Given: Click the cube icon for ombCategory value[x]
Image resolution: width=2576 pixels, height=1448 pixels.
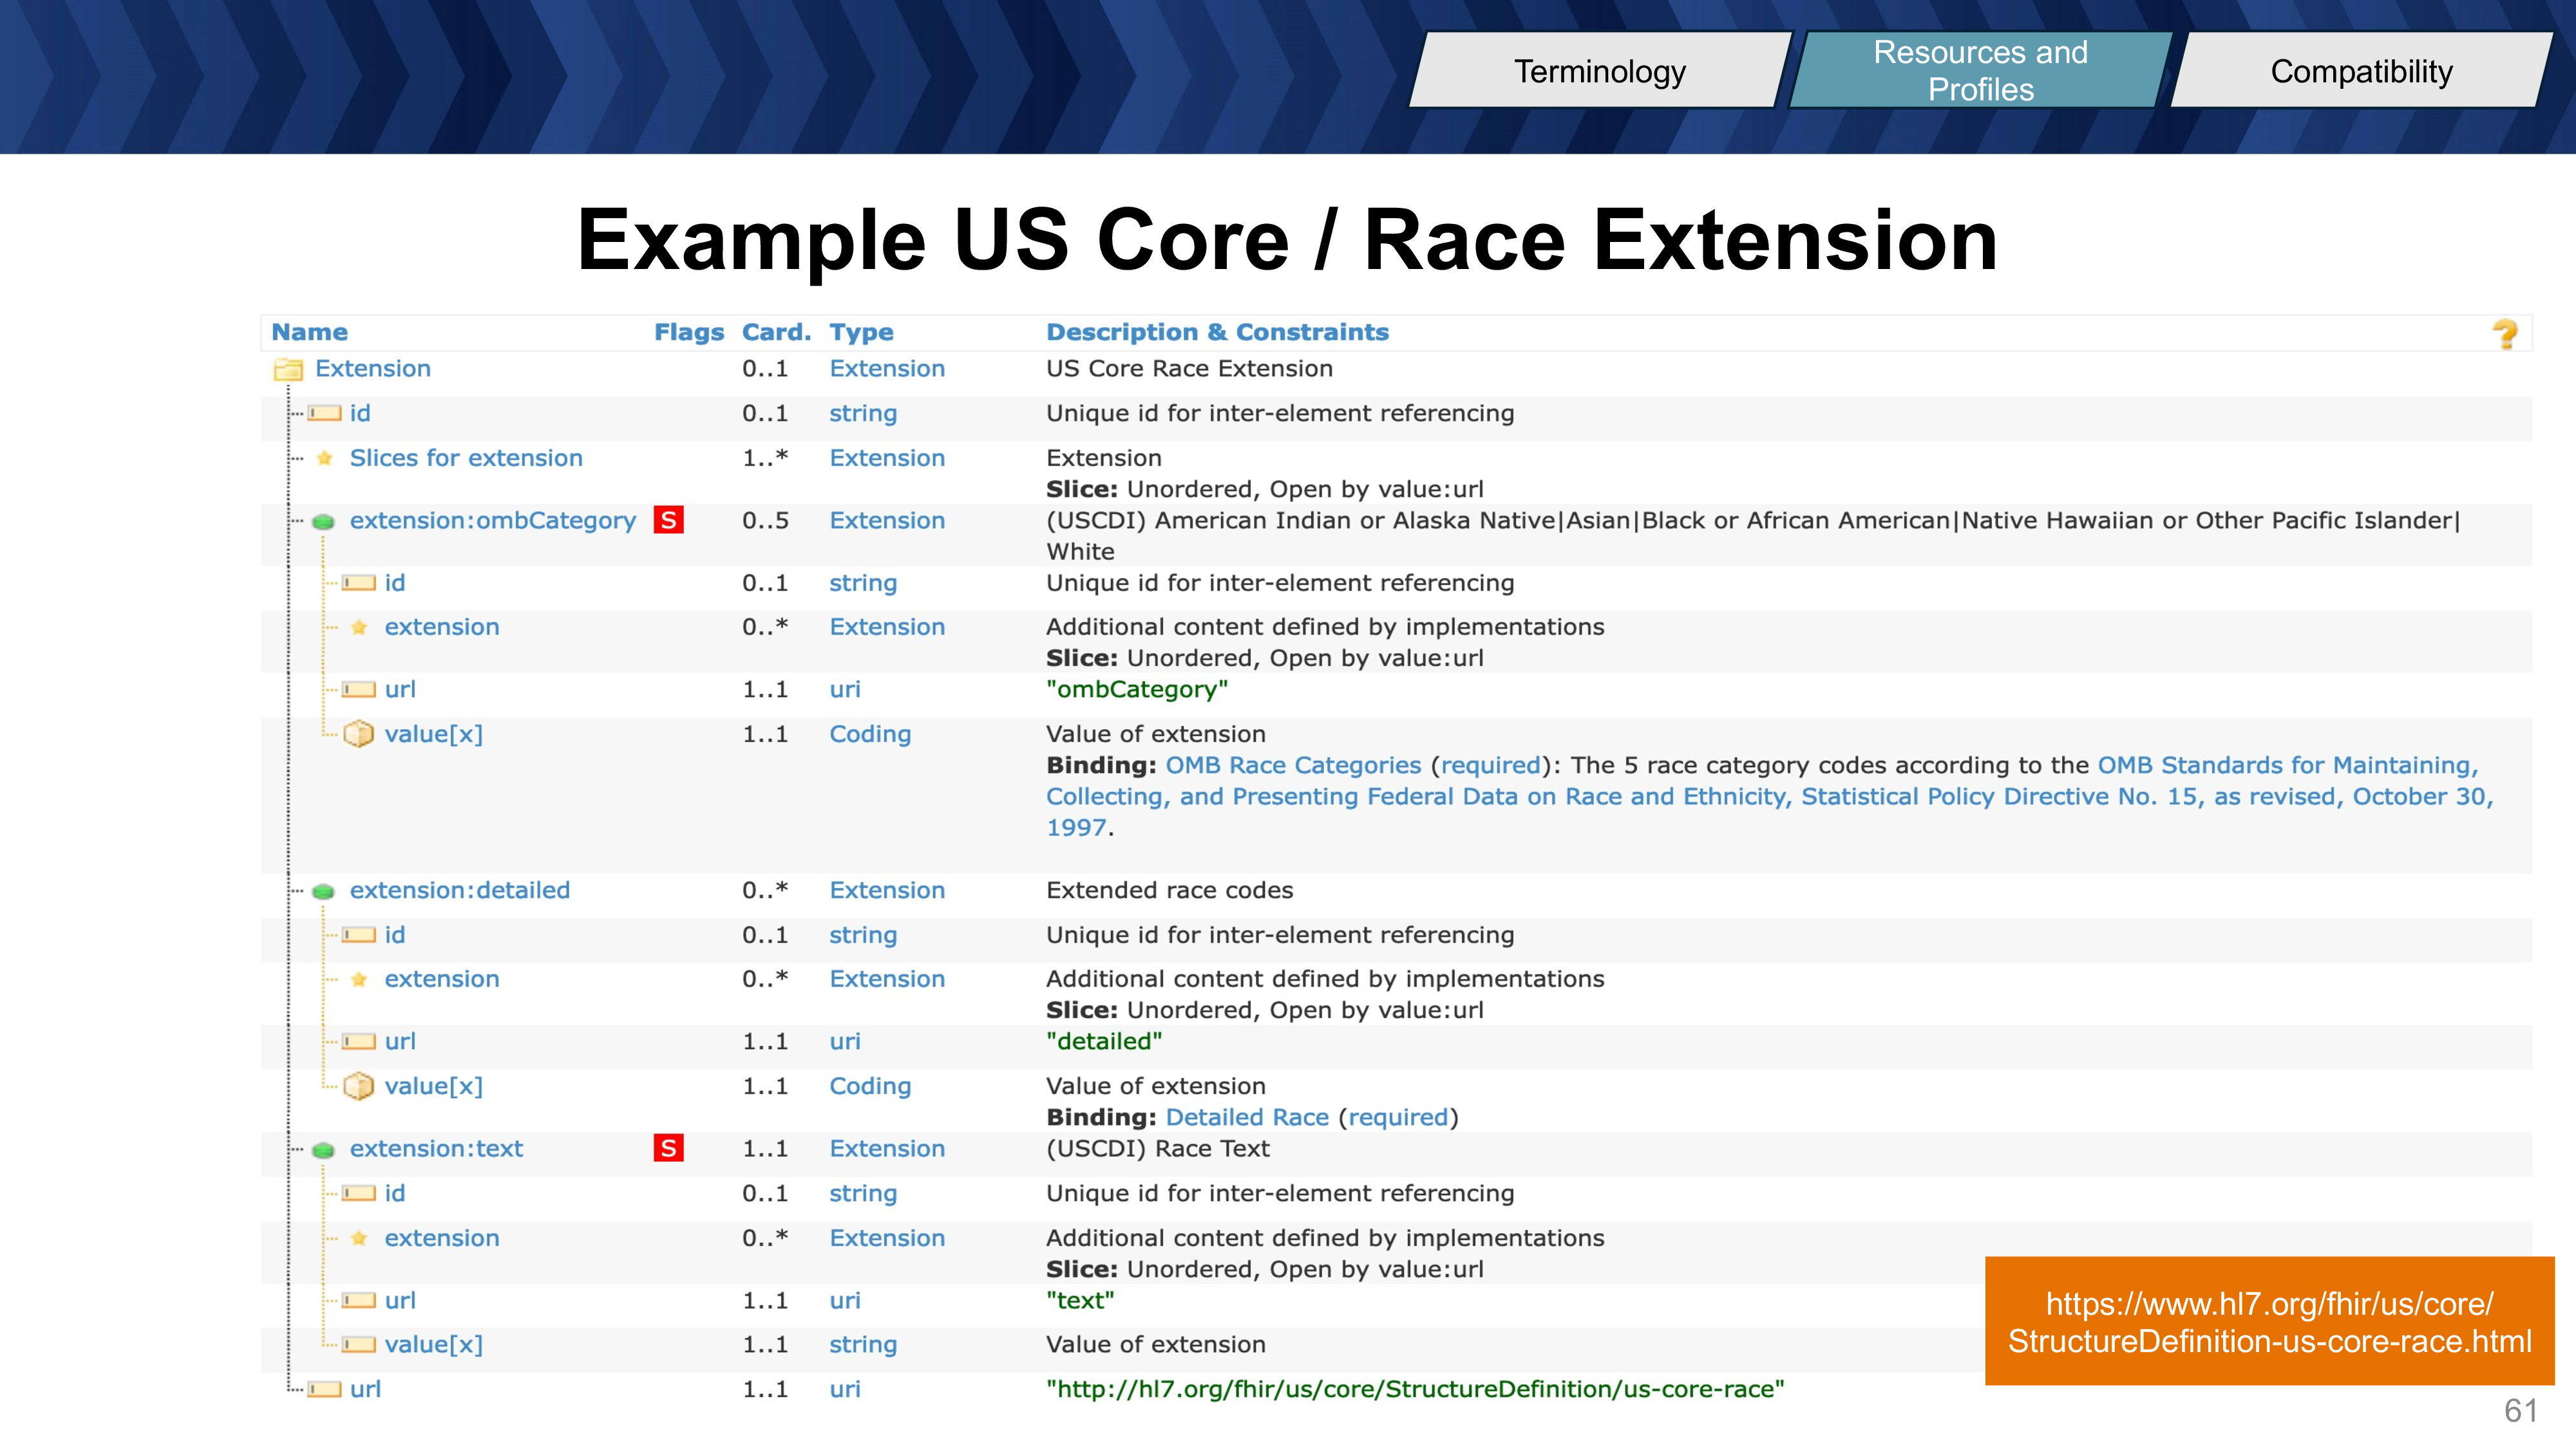Looking at the screenshot, I should click(x=358, y=734).
